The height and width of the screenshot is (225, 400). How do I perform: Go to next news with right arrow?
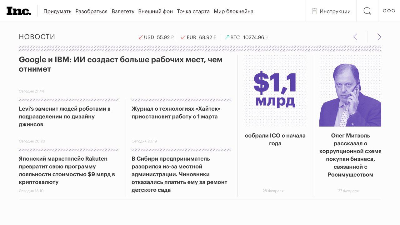[x=379, y=37]
